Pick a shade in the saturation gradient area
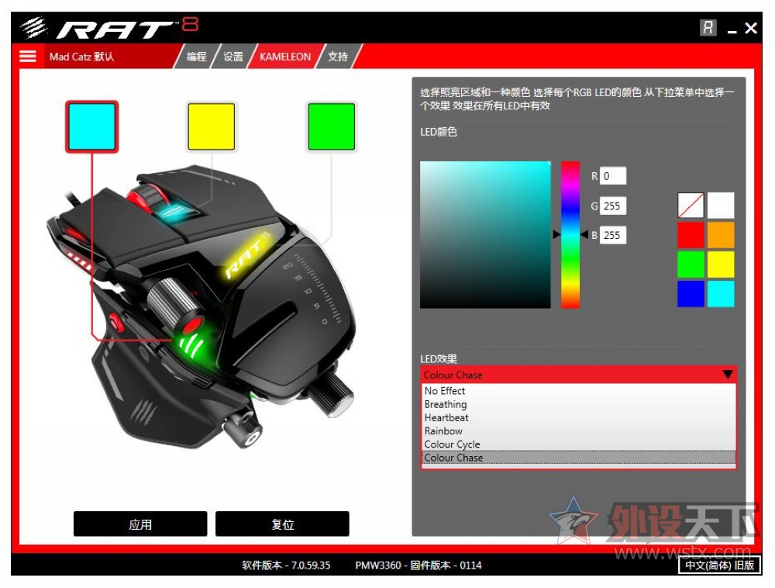Screen dimensions: 775x588 point(484,233)
